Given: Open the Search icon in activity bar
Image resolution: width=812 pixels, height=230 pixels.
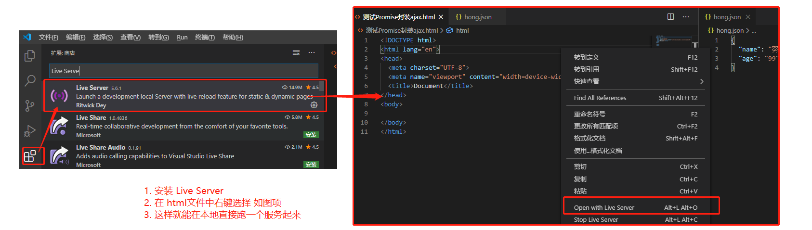Looking at the screenshot, I should coord(30,80).
